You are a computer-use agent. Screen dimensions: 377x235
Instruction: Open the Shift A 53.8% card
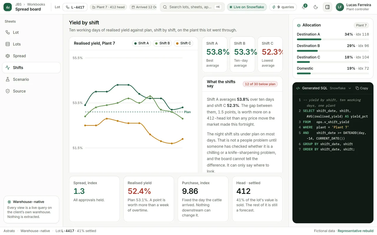coord(214,54)
